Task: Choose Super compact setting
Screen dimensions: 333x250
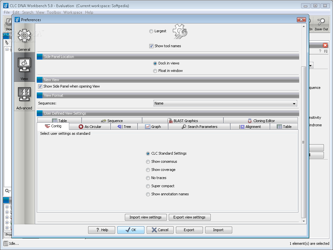Action: point(148,186)
